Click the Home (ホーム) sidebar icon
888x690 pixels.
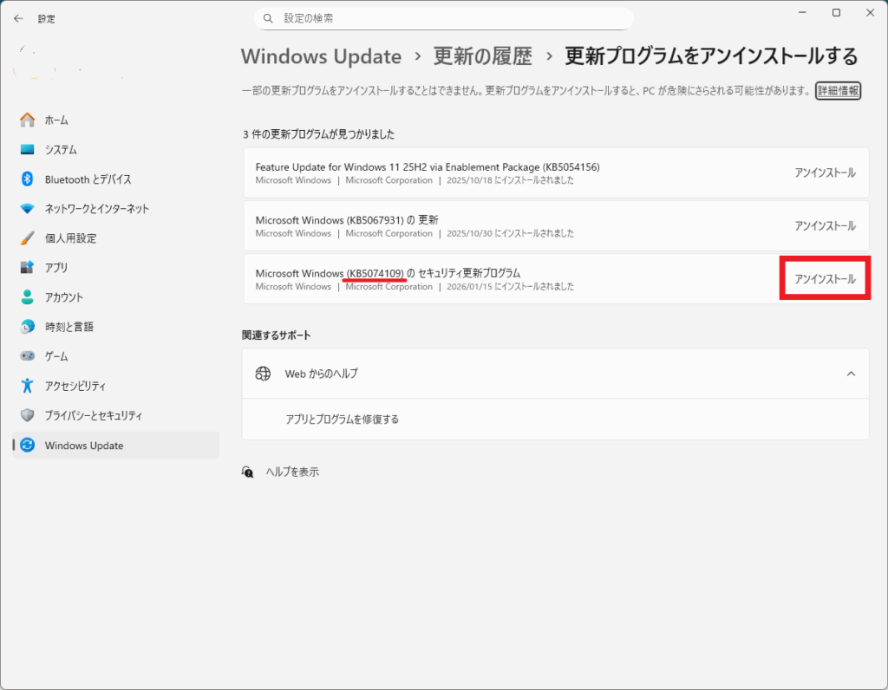click(28, 120)
